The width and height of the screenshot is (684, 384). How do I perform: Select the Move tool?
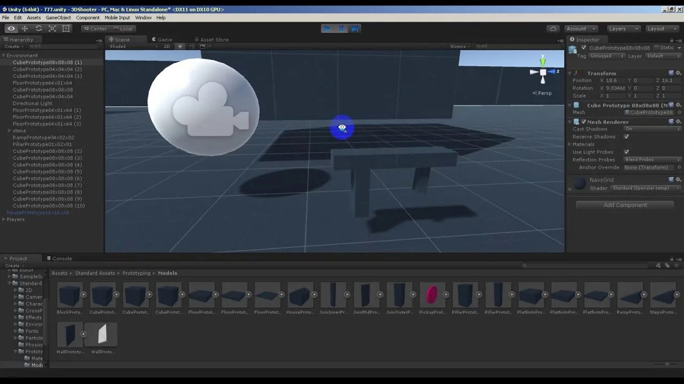pos(25,29)
